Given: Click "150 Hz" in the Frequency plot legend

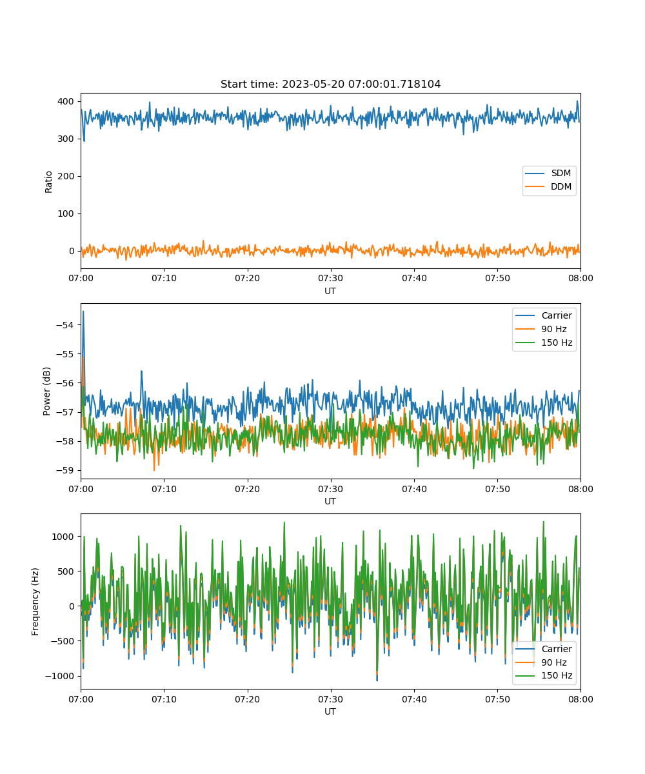Looking at the screenshot, I should (557, 676).
